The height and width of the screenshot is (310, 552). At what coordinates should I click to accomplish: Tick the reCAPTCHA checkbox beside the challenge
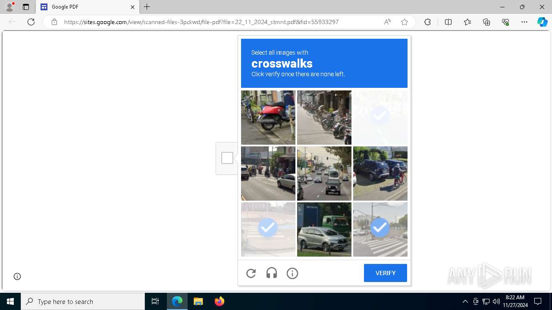(227, 158)
